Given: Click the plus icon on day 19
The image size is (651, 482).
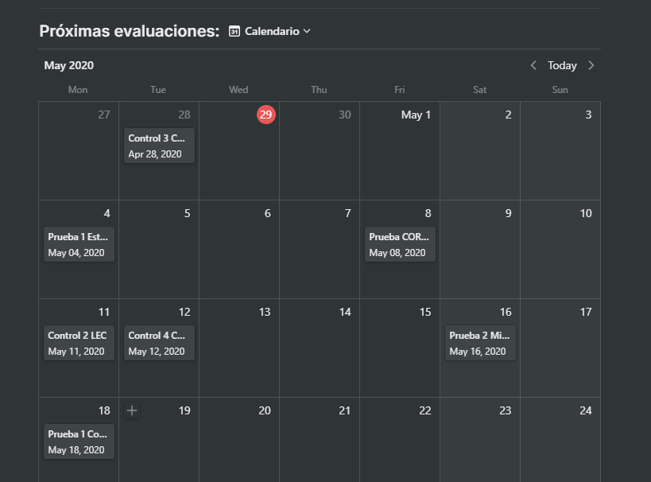Looking at the screenshot, I should [x=132, y=410].
